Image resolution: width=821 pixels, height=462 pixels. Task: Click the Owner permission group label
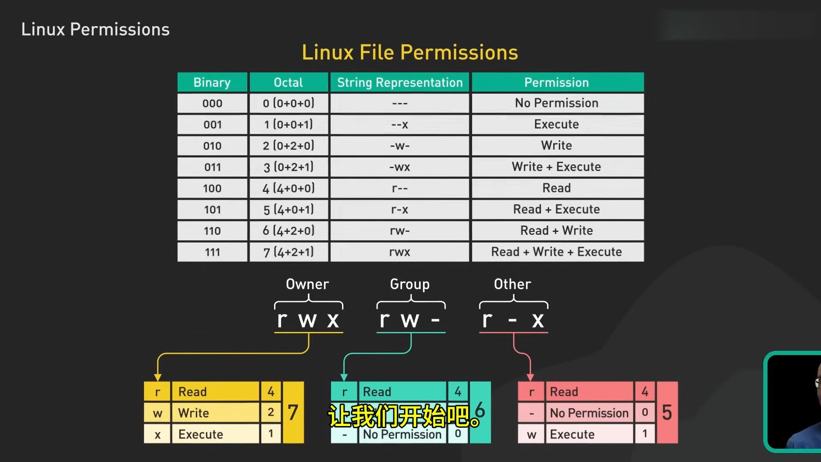pyautogui.click(x=307, y=284)
